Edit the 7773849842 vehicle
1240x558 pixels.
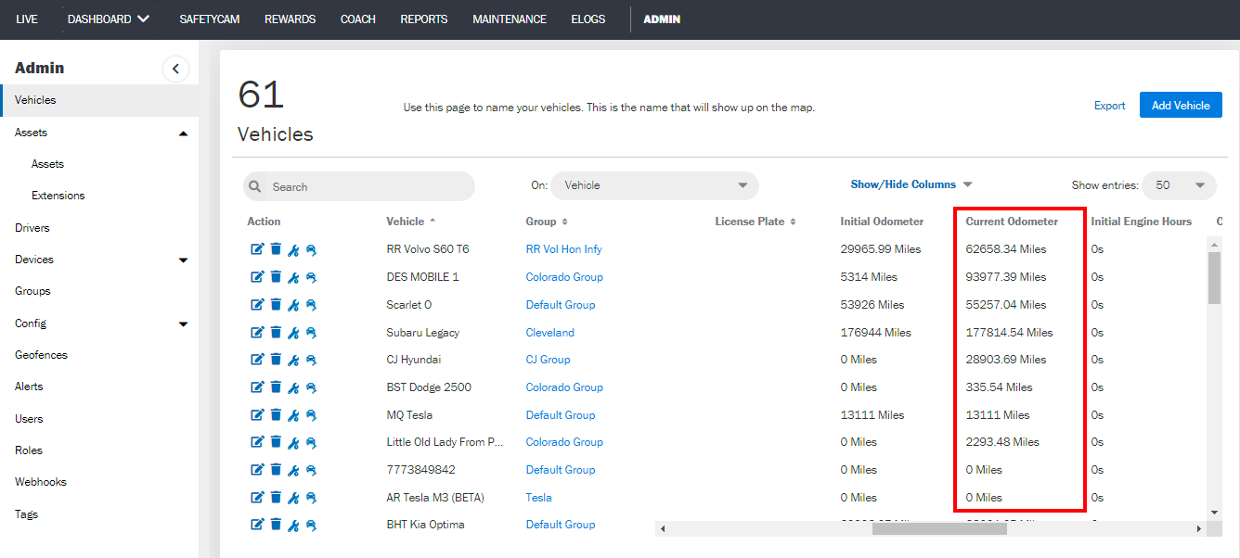tap(257, 470)
